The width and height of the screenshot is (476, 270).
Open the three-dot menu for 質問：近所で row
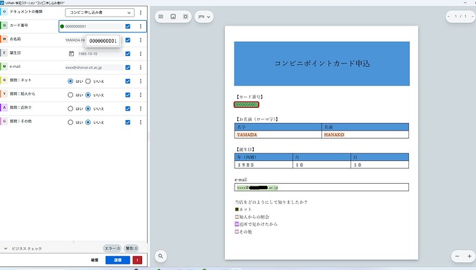point(141,108)
